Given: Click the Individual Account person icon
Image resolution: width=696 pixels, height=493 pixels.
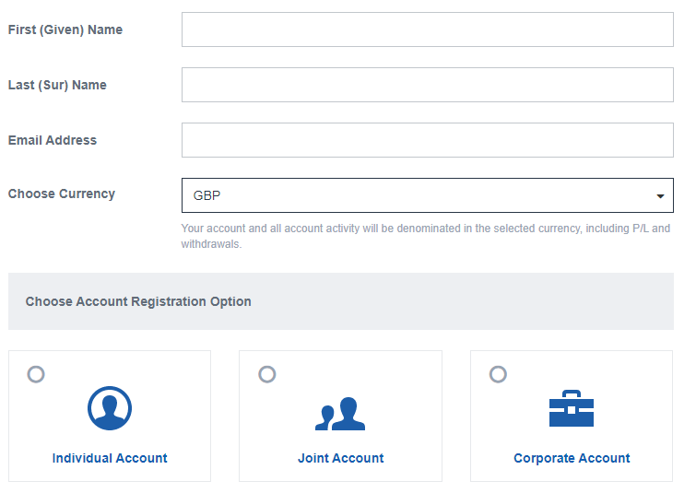Looking at the screenshot, I should click(x=110, y=408).
